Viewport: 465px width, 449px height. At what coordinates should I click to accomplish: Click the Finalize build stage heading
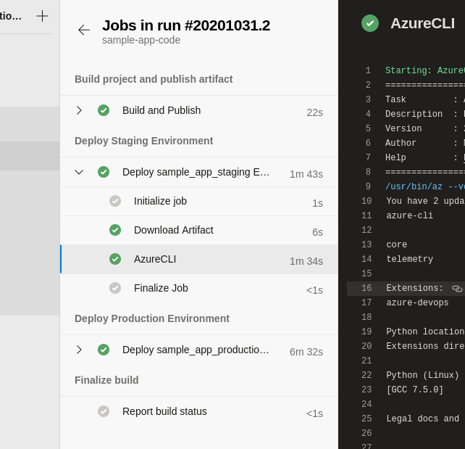click(x=106, y=380)
